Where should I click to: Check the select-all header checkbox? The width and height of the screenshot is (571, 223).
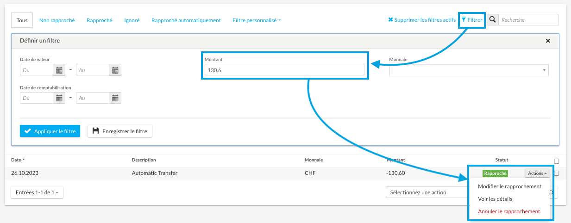pyautogui.click(x=557, y=161)
